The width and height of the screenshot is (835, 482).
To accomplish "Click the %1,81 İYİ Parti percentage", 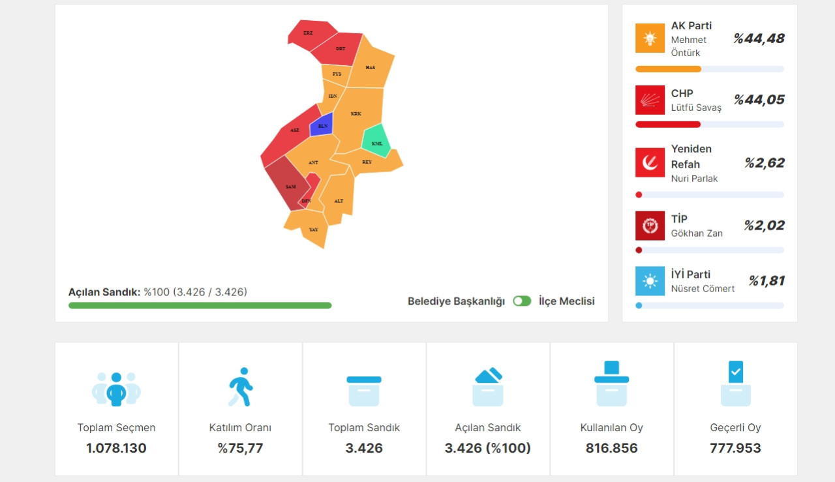I will [x=767, y=281].
